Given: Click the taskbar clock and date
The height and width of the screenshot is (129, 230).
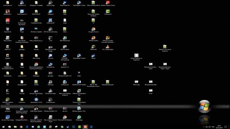Looking at the screenshot, I should tap(219, 127).
